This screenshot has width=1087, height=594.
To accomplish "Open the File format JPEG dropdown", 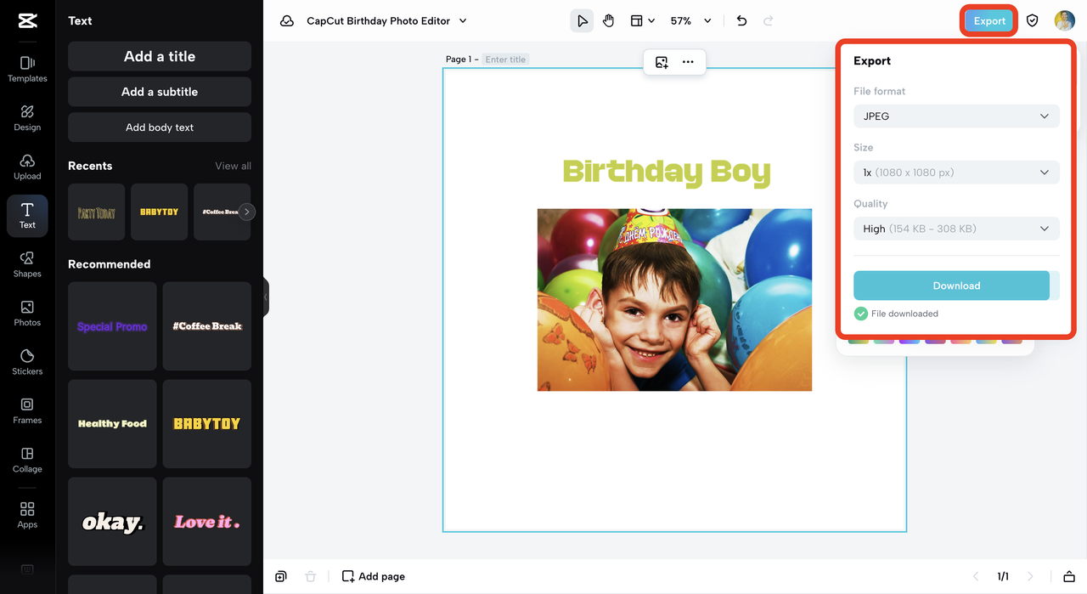I will coord(956,116).
